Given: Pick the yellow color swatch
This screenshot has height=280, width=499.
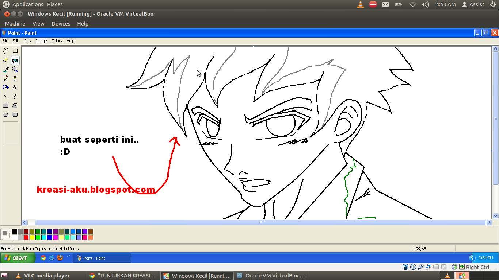Looking at the screenshot, I should click(x=32, y=237).
